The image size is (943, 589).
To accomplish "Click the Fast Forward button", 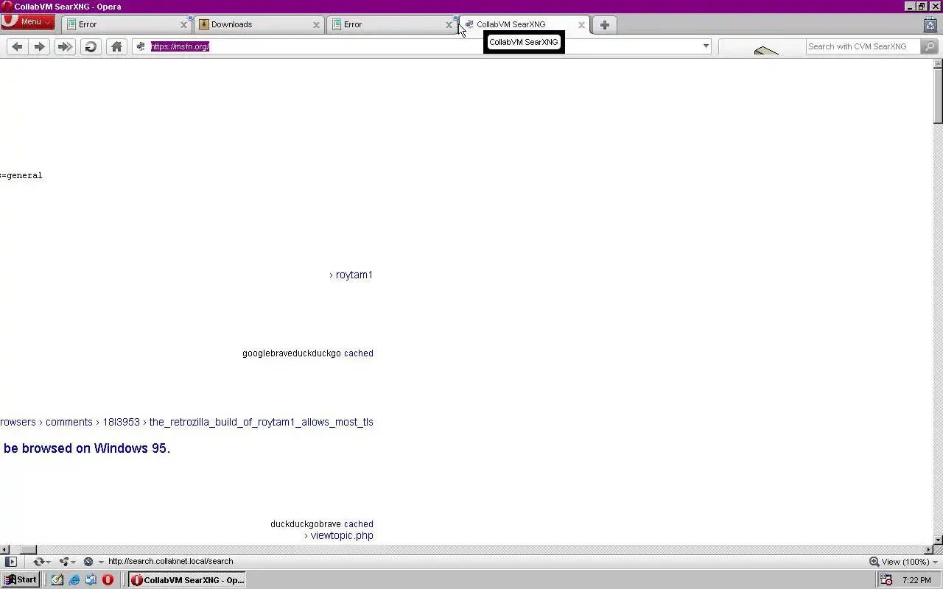I will point(65,46).
